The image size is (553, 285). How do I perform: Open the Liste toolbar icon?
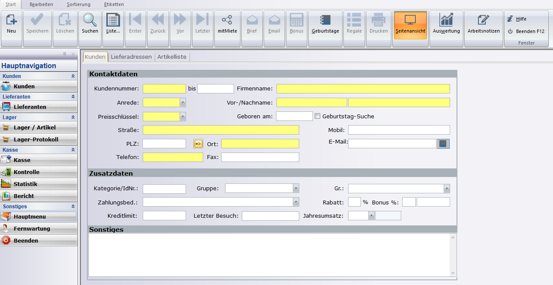pyautogui.click(x=113, y=24)
